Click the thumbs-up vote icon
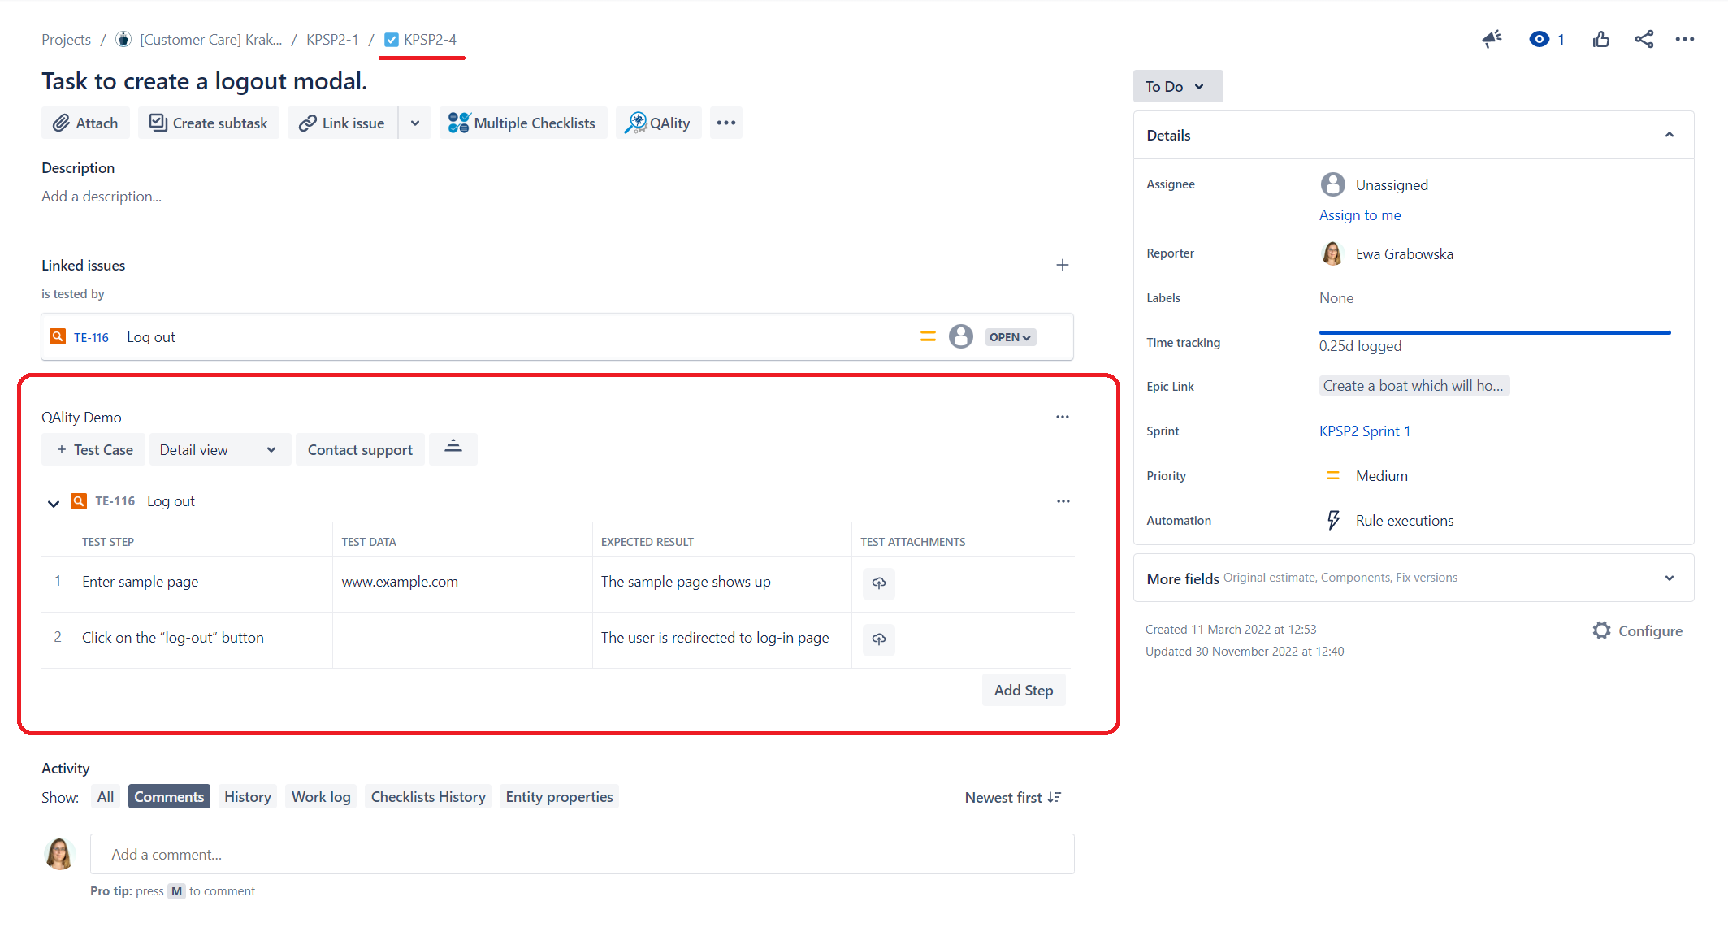The image size is (1728, 927). (1600, 39)
